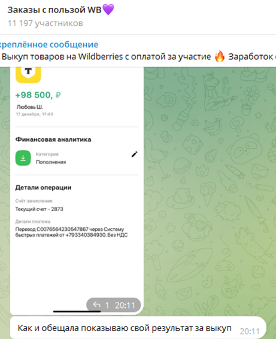The image size is (276, 339).
Task: Click the Категория Пополнения row text
Action: pyautogui.click(x=51, y=158)
